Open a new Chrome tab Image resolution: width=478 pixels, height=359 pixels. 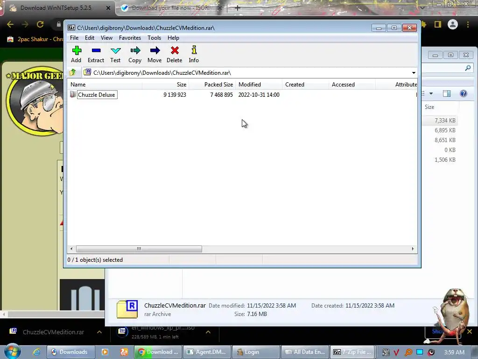[x=237, y=8]
